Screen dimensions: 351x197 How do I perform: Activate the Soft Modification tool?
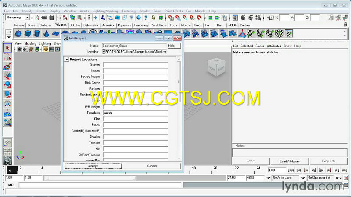click(7, 113)
